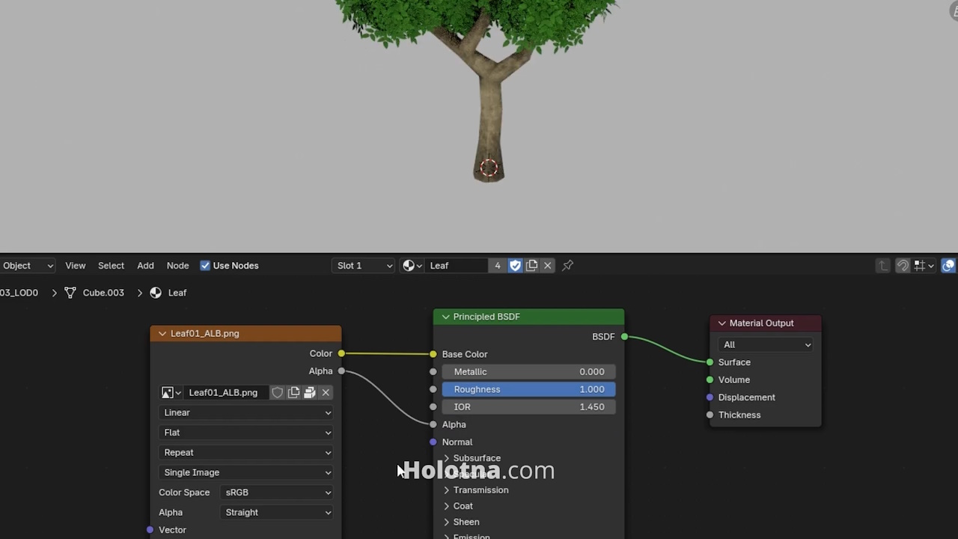Viewport: 958px width, 539px height.
Task: Change the Flat projection dropdown
Action: tap(246, 433)
